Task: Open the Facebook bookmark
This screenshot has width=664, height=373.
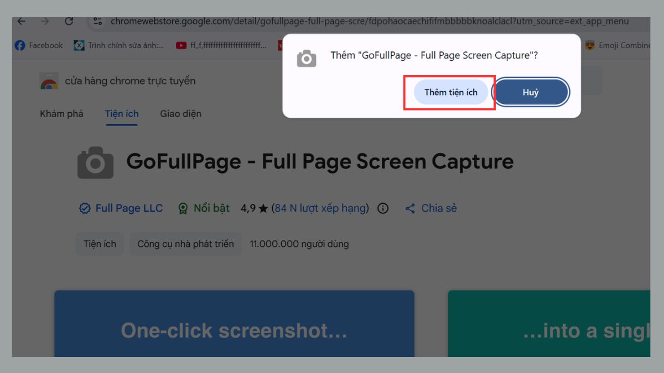Action: (39, 45)
